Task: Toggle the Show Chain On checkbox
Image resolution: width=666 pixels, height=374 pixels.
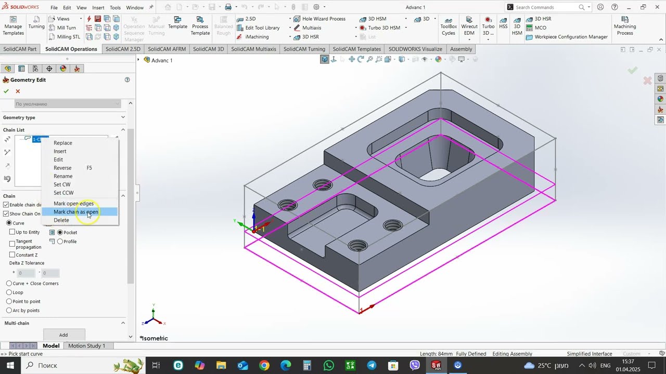Action: 6,213
